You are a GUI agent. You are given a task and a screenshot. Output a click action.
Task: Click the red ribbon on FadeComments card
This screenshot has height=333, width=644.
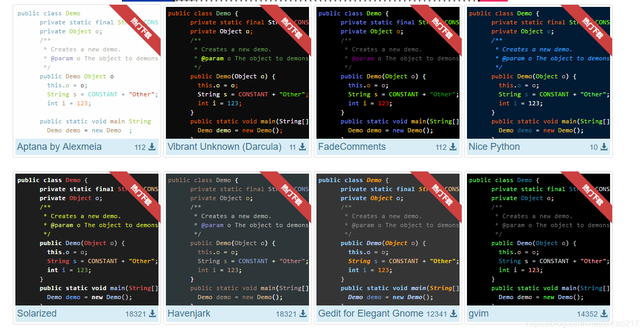[x=442, y=28]
